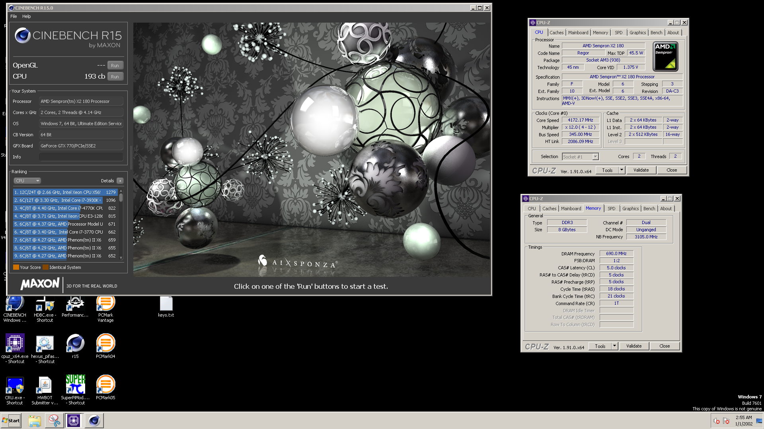
Task: Open the Help menu in Cinebench
Action: [x=27, y=16]
